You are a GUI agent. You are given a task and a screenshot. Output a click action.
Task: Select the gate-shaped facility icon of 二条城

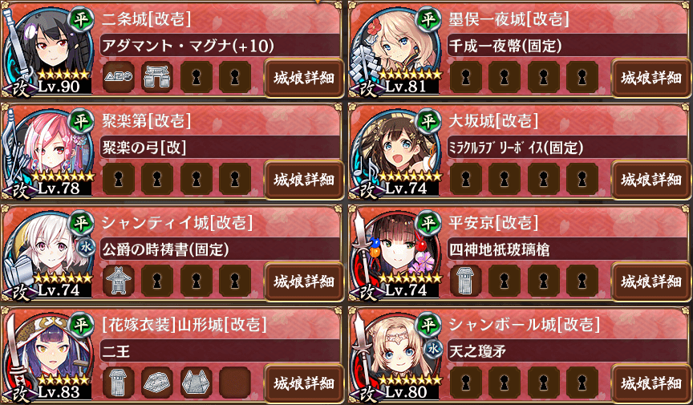point(157,77)
